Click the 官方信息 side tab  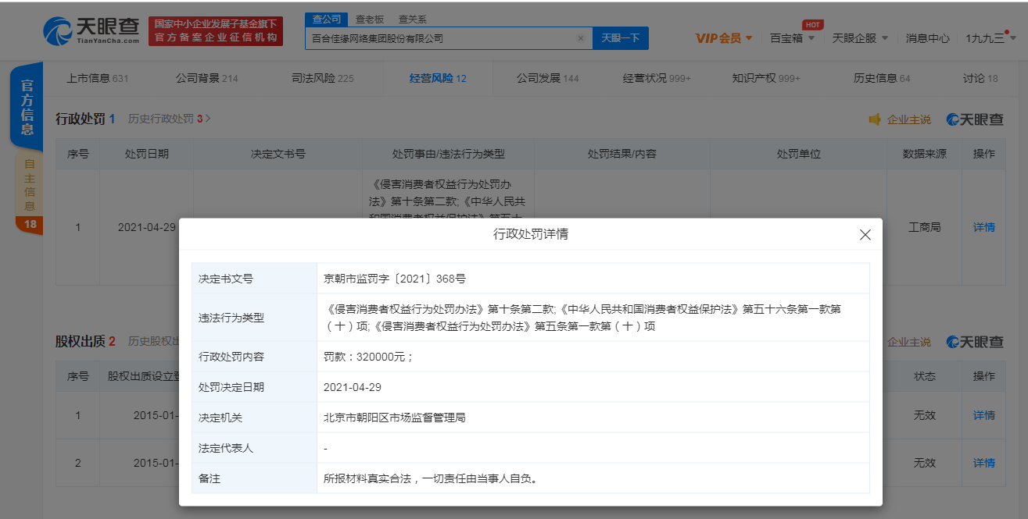[27, 107]
